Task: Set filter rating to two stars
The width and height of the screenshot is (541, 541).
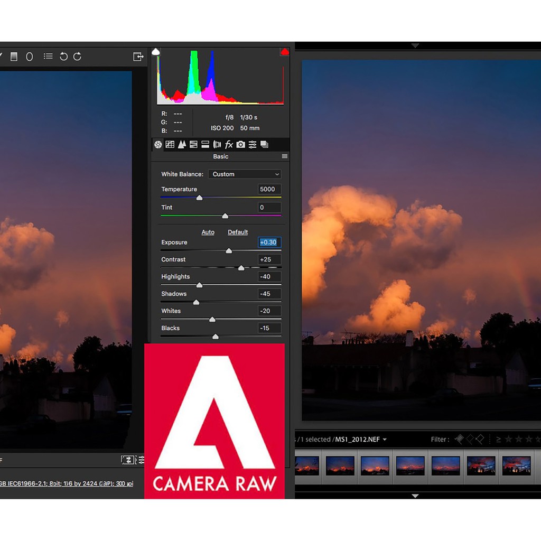Action: (519, 439)
